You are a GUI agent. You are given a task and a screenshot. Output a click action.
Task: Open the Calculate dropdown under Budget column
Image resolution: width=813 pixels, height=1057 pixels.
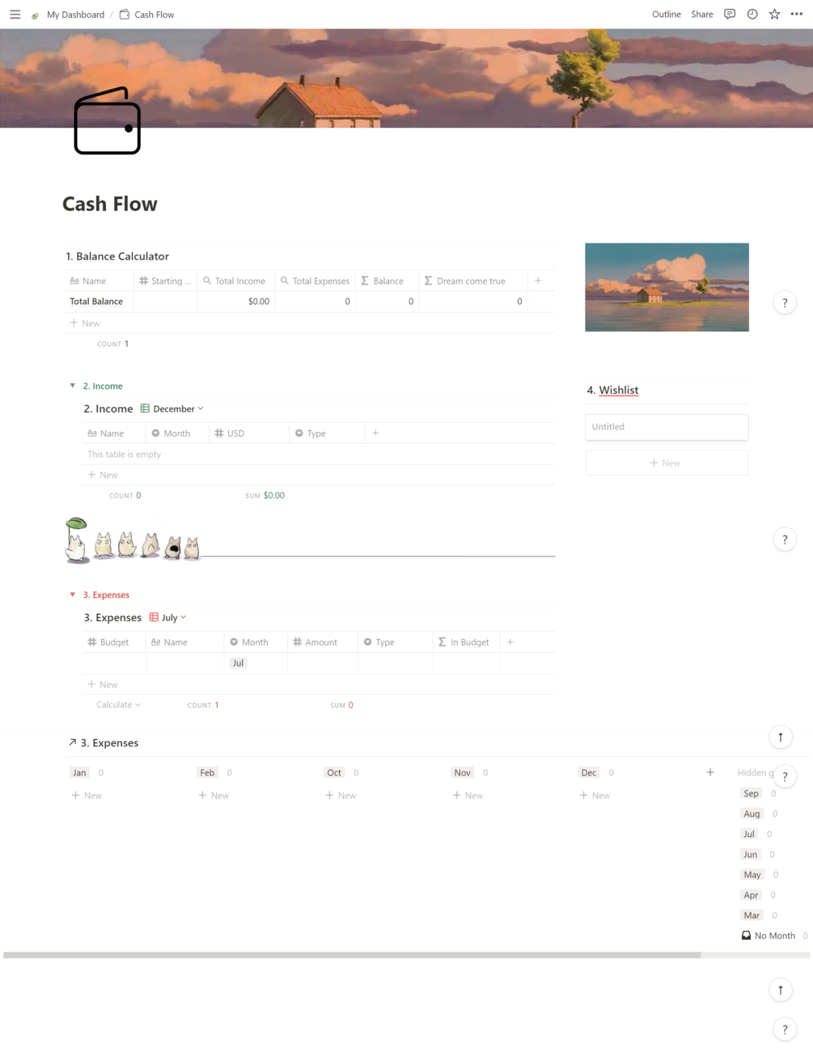(x=118, y=704)
